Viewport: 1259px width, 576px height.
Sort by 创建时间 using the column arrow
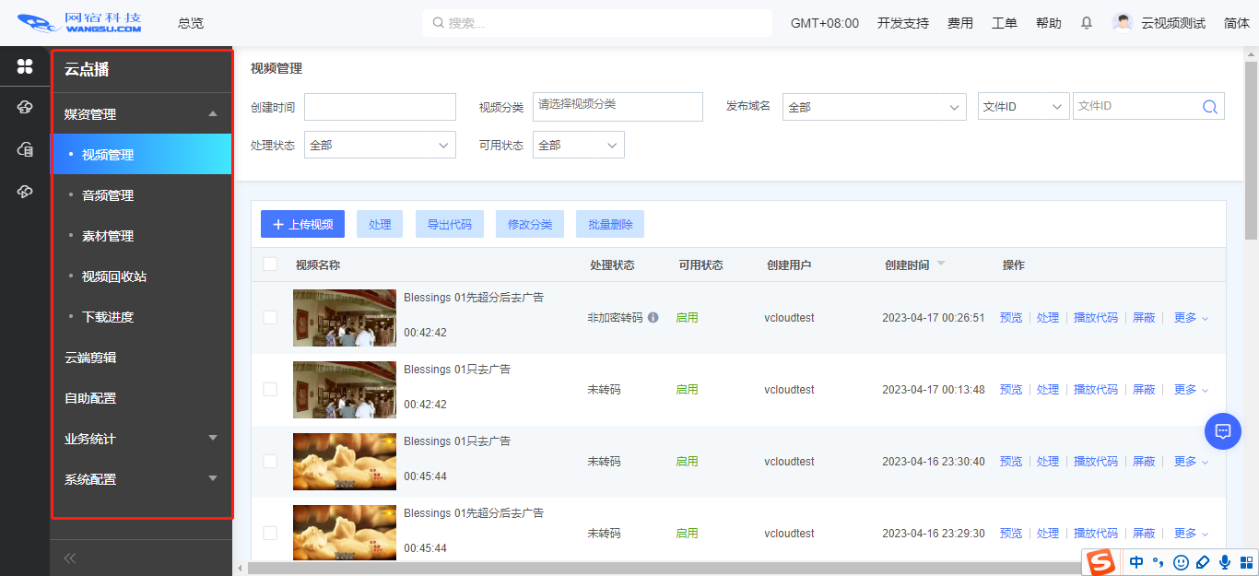[x=941, y=264]
